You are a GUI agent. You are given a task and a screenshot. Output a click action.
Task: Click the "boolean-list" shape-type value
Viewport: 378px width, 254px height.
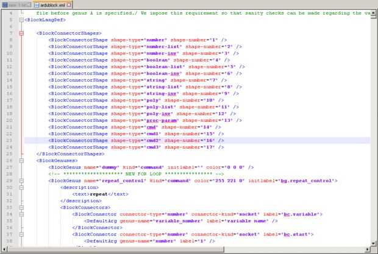pyautogui.click(x=165, y=66)
